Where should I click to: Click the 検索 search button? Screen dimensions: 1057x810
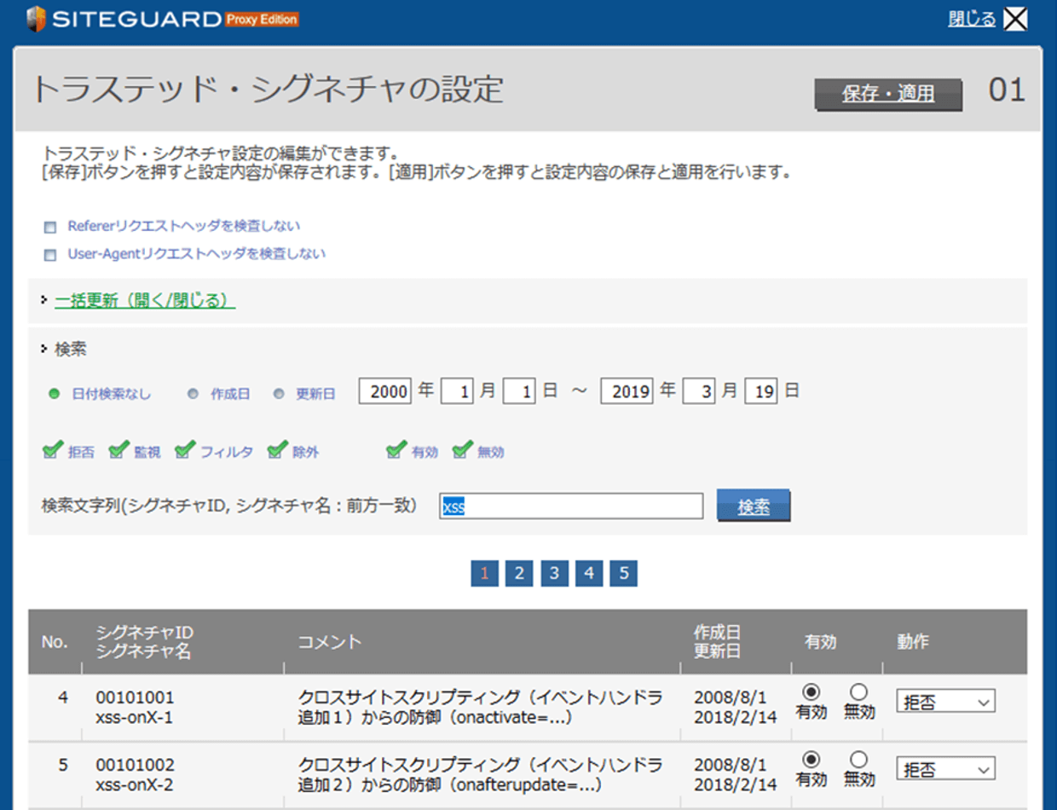754,506
